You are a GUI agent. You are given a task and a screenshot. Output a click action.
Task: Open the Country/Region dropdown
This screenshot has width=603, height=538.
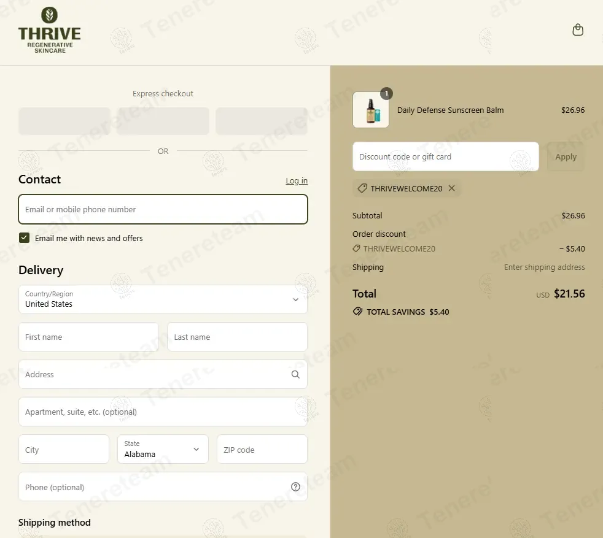pyautogui.click(x=163, y=299)
